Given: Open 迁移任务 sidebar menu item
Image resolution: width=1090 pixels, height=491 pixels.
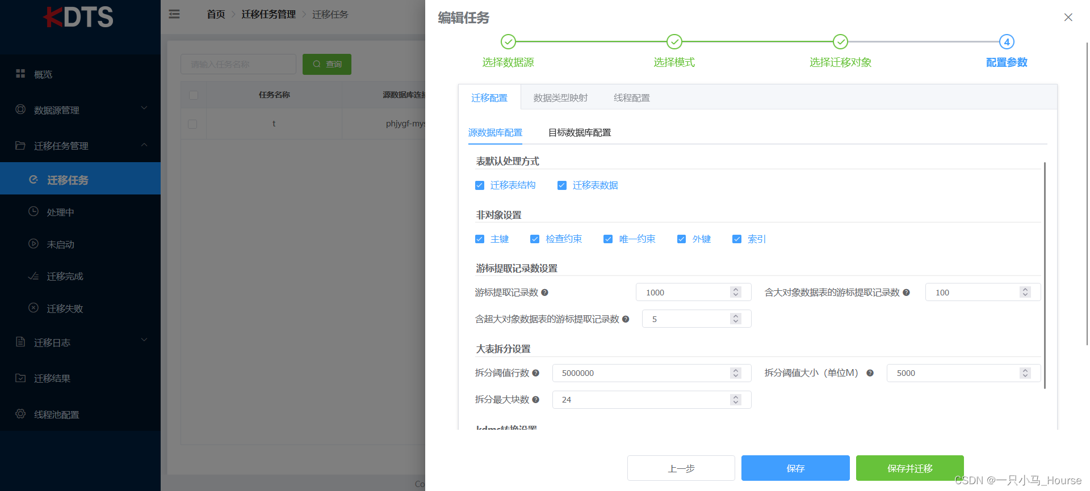Looking at the screenshot, I should coord(80,179).
